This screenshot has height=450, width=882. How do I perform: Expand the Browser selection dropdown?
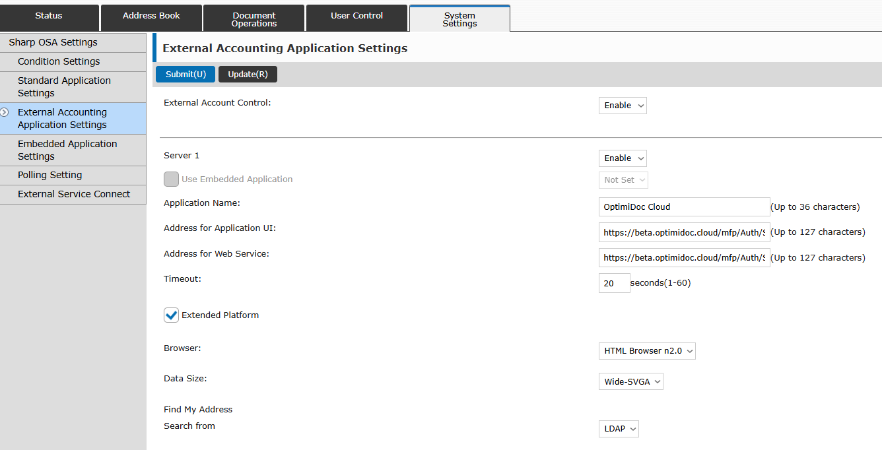[647, 351]
